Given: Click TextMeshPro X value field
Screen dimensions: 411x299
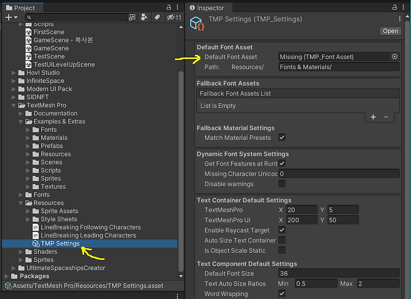Looking at the screenshot, I should pyautogui.click(x=302, y=210).
